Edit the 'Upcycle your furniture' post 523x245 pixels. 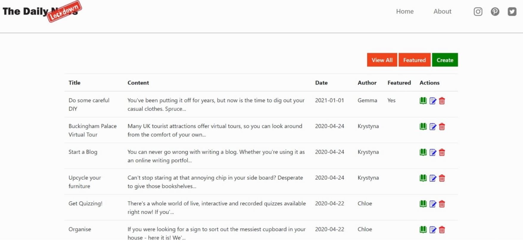click(433, 178)
